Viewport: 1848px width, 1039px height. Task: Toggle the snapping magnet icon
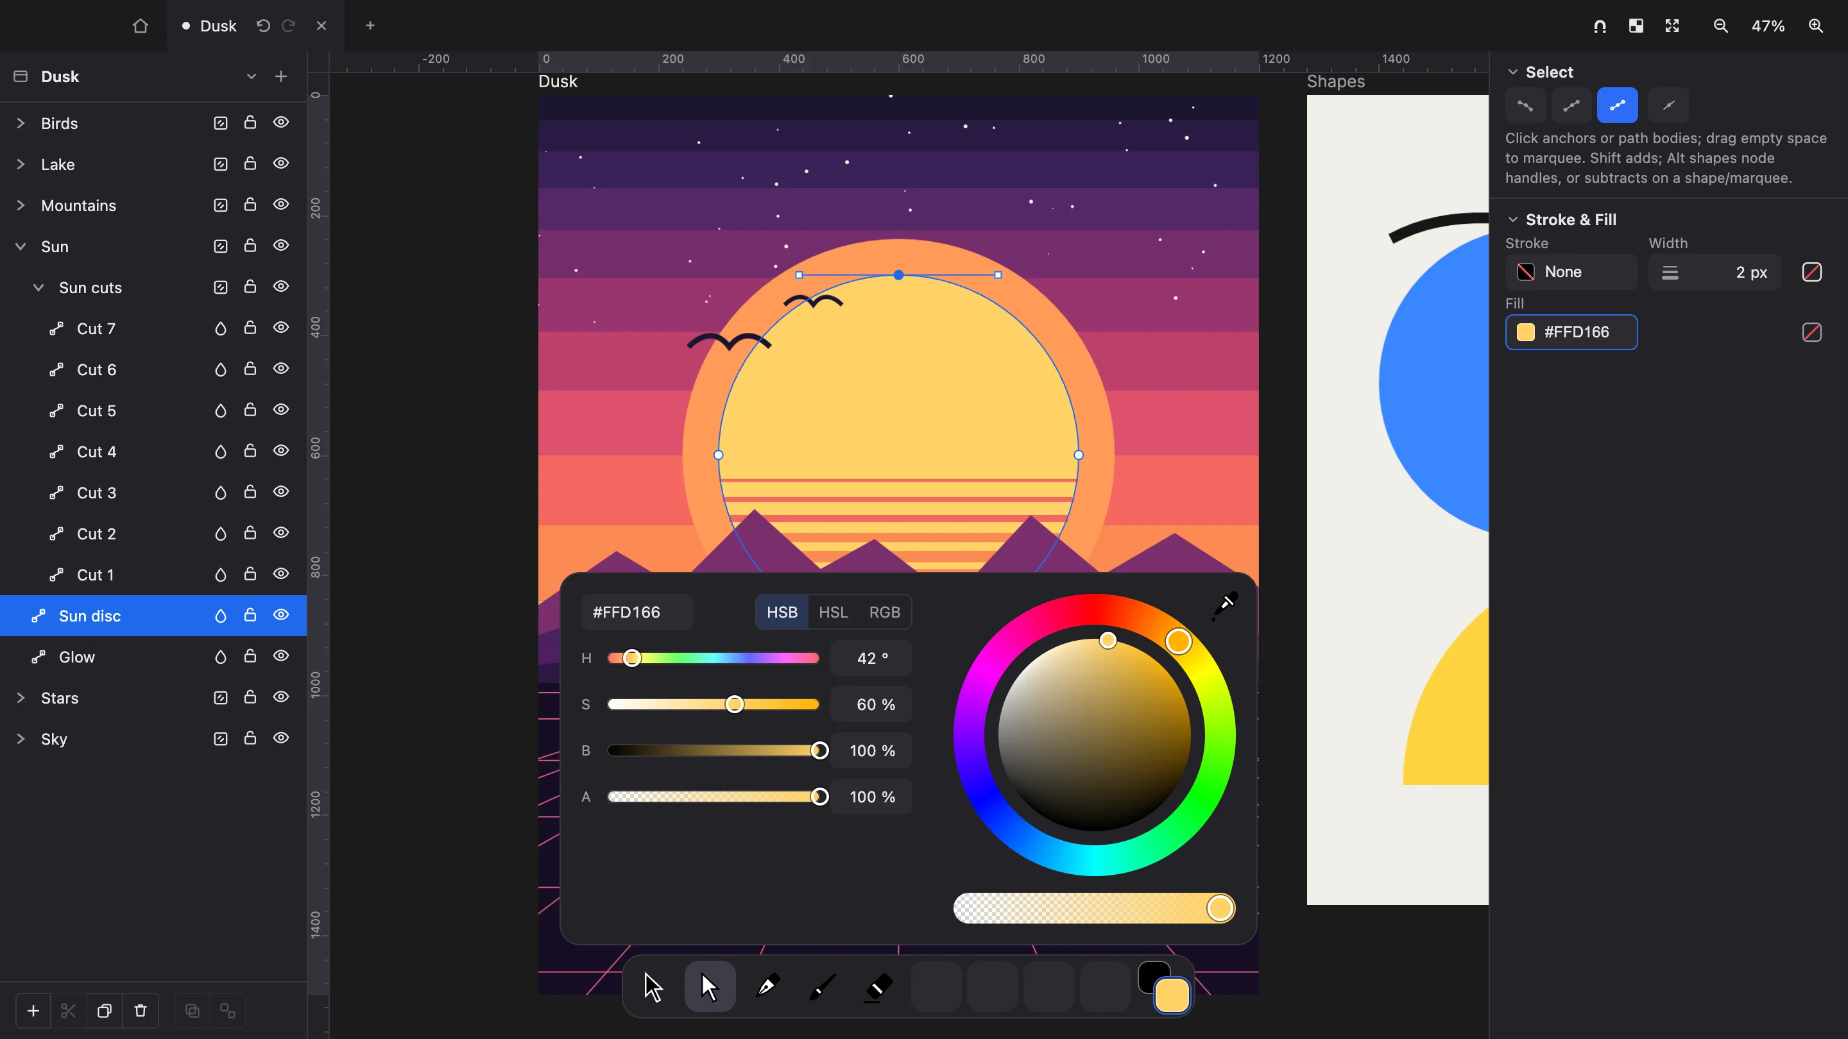[1600, 26]
